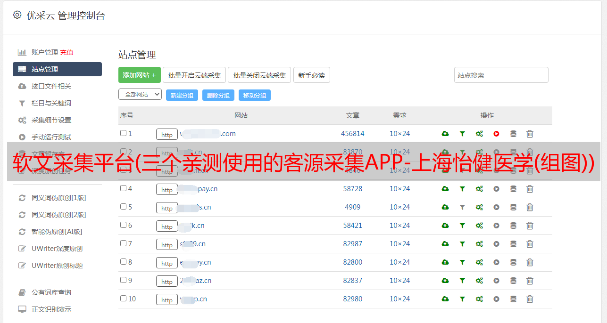Click the red 充值 link
This screenshot has height=323, width=607.
(x=67, y=52)
